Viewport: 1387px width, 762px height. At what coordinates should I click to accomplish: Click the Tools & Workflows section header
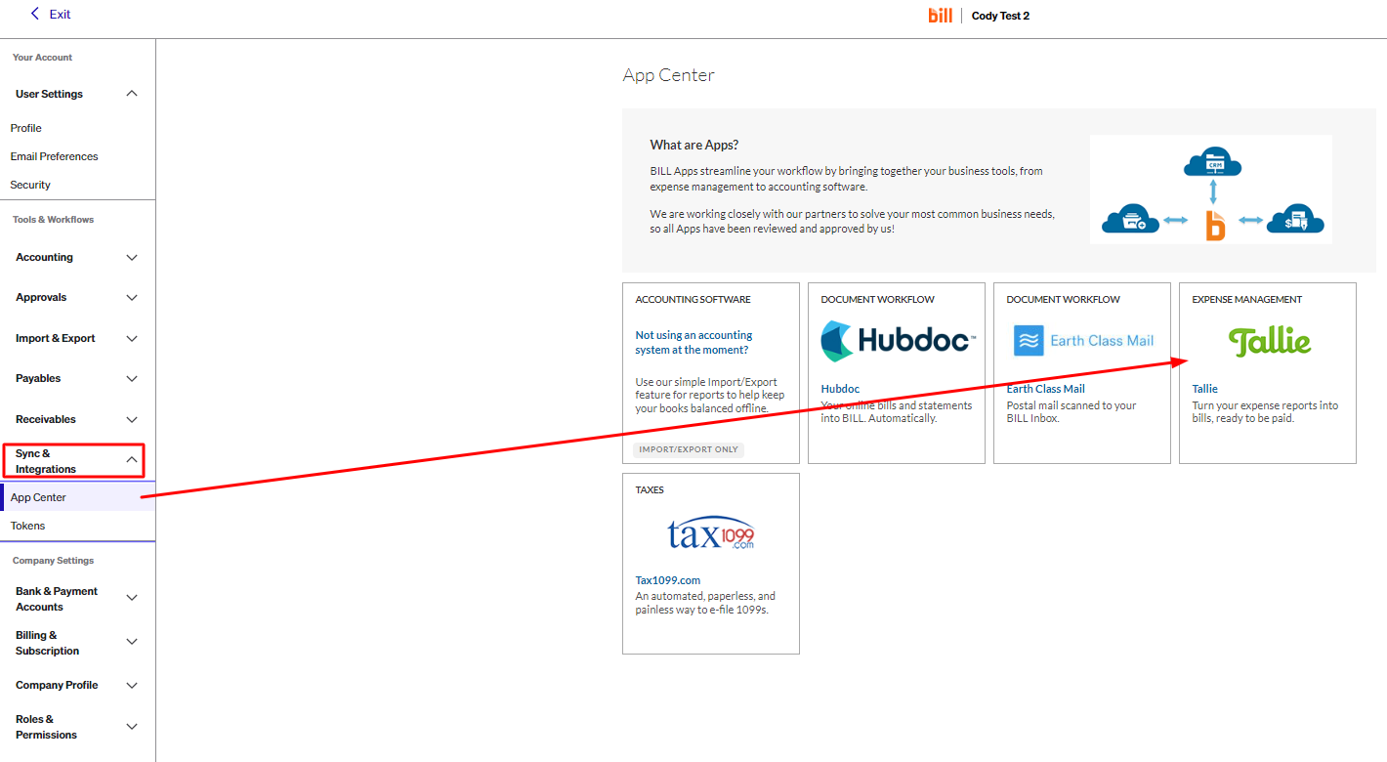click(54, 220)
